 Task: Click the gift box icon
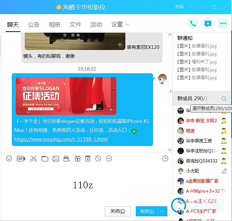click(x=77, y=158)
